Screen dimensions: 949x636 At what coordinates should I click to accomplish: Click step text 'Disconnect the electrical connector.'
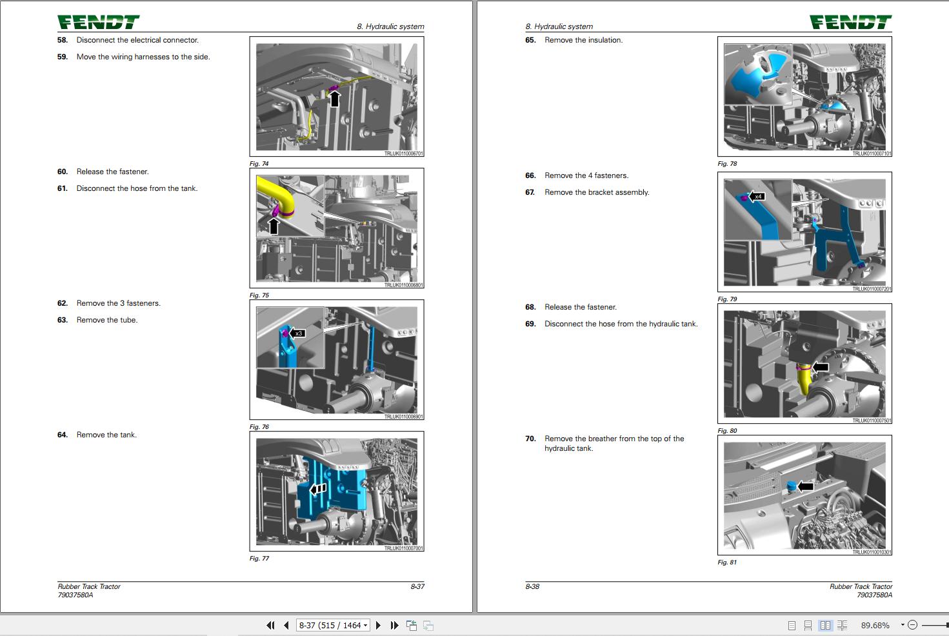[137, 40]
